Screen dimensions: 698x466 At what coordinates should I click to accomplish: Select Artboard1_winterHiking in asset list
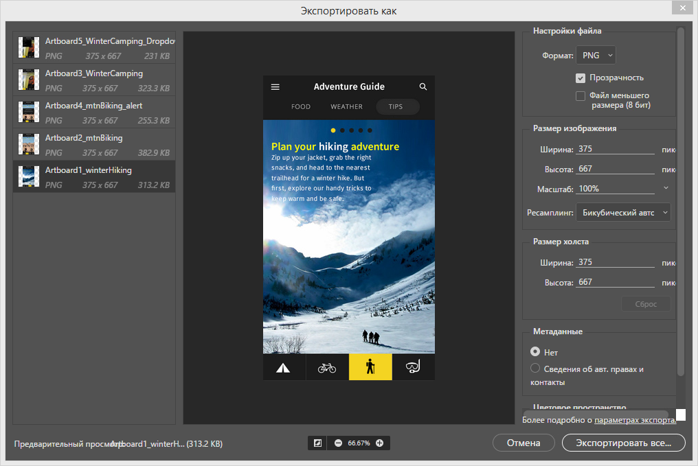[94, 176]
